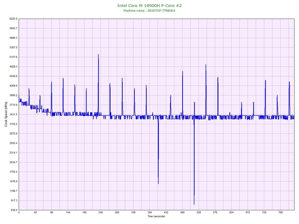The width and height of the screenshot is (299, 224).
Task: Click the 2034.7 y-axis label
Action: click(x=13, y=163)
